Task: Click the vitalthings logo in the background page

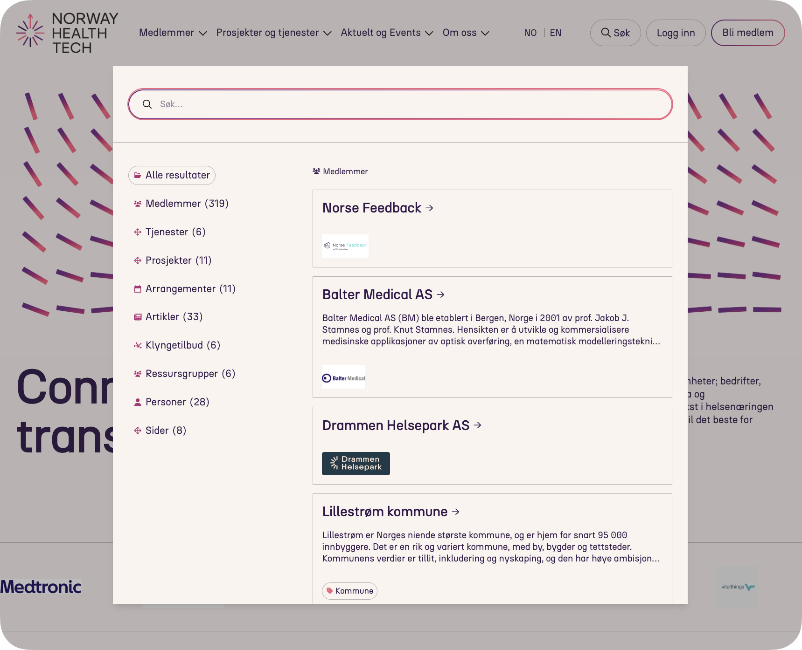Action: [x=738, y=587]
